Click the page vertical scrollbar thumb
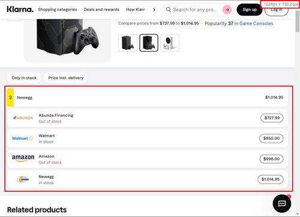This screenshot has width=300, height=217. pyautogui.click(x=298, y=21)
